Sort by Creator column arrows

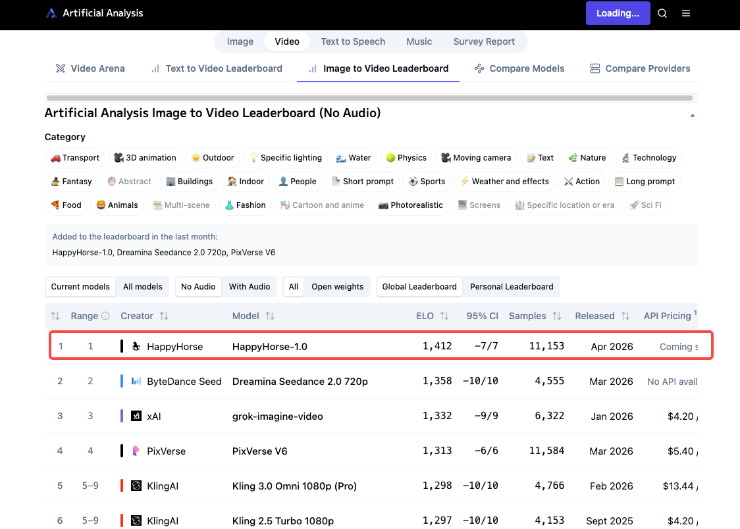click(x=164, y=316)
